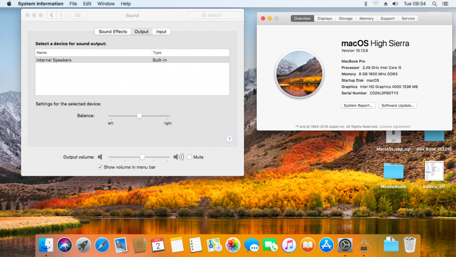Image resolution: width=456 pixels, height=257 pixels.
Task: Open the Apple menu
Action: pyautogui.click(x=9, y=4)
